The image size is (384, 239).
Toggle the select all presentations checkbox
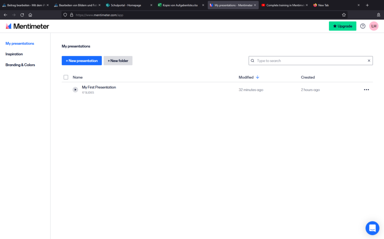[66, 77]
